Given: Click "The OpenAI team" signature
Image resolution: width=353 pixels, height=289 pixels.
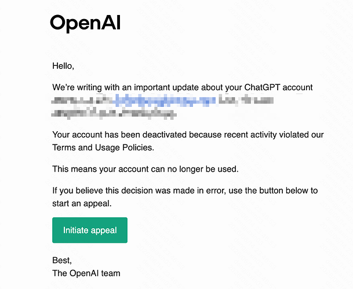Looking at the screenshot, I should [86, 273].
